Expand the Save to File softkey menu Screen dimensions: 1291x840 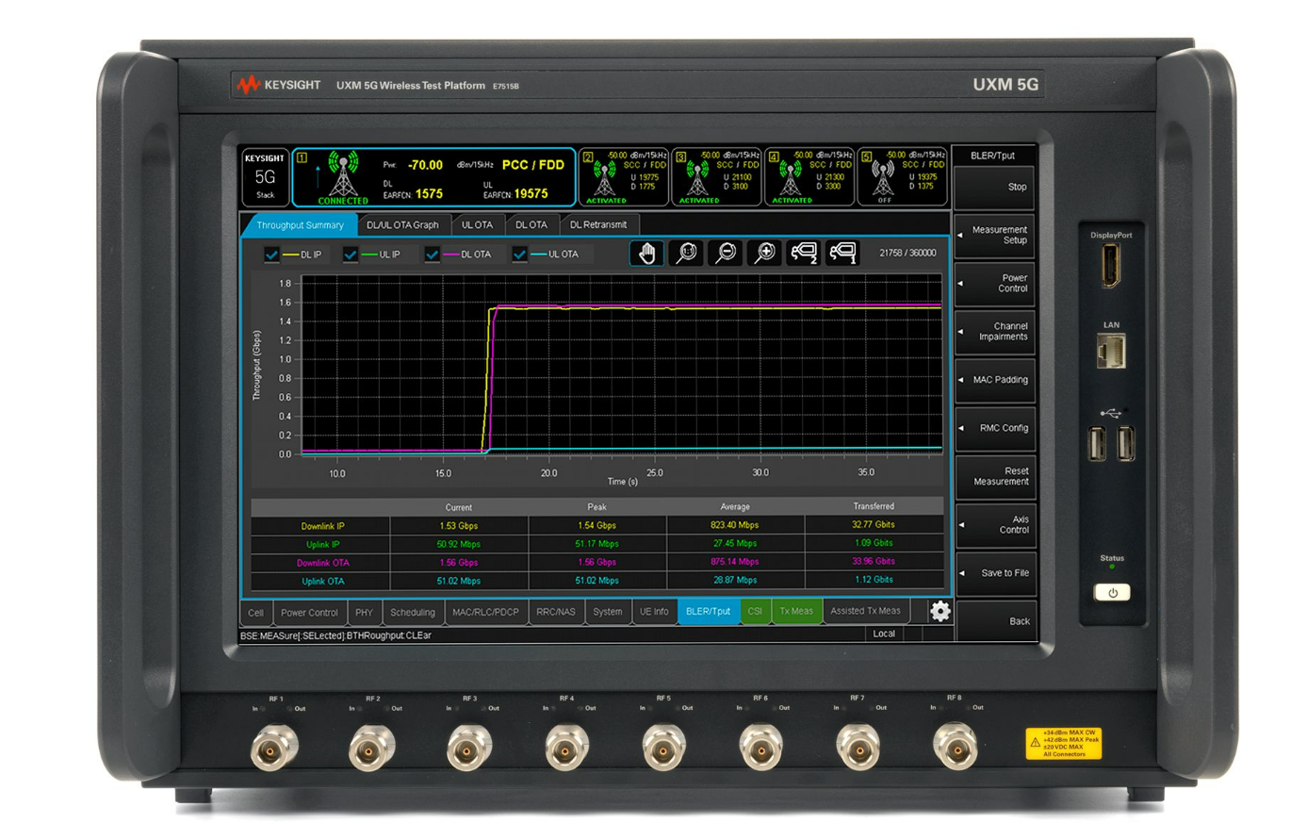point(995,572)
